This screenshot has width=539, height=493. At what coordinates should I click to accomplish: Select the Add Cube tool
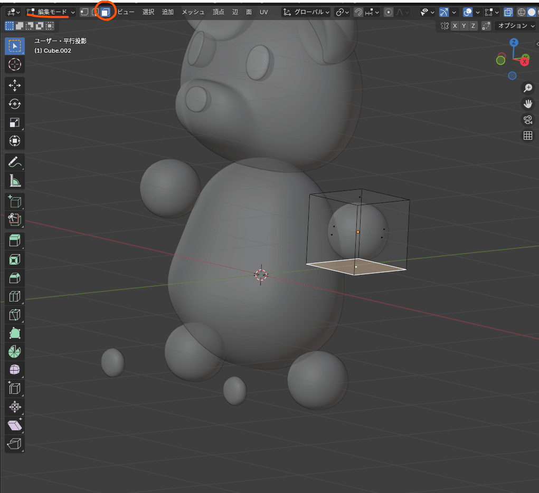(14, 201)
